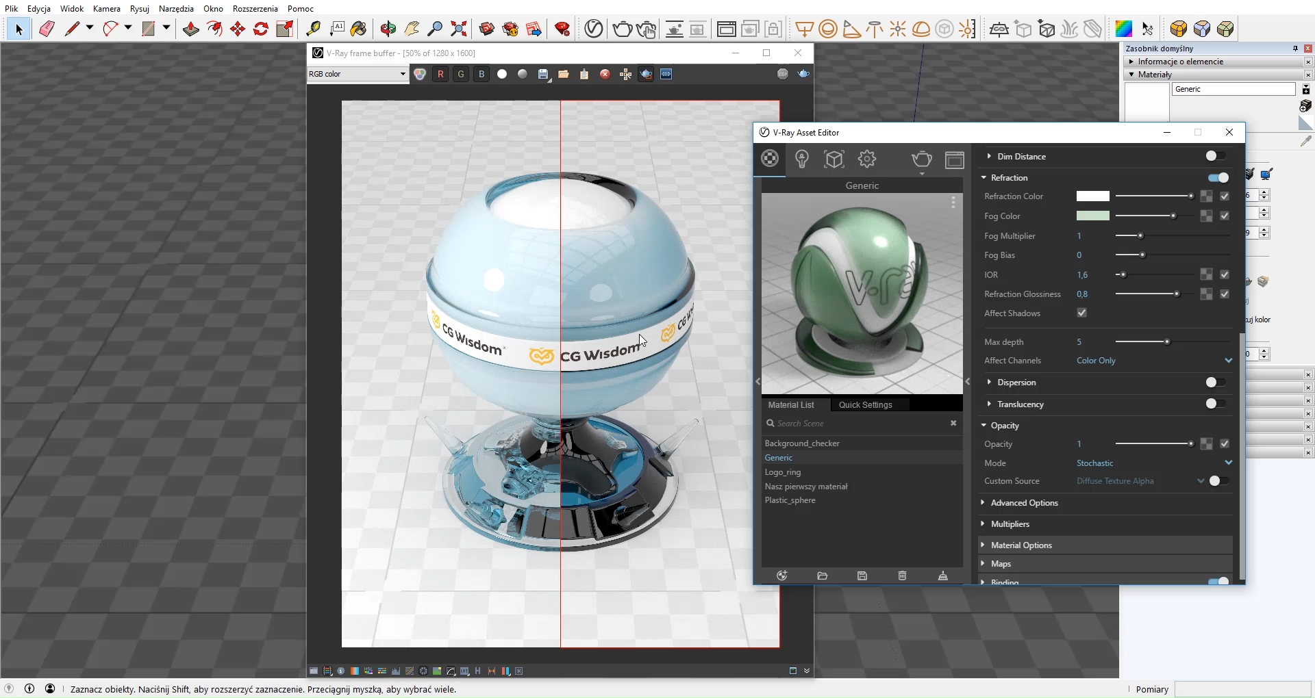Image resolution: width=1315 pixels, height=698 pixels.
Task: Clear image with red X in frame buffer
Action: click(x=605, y=74)
